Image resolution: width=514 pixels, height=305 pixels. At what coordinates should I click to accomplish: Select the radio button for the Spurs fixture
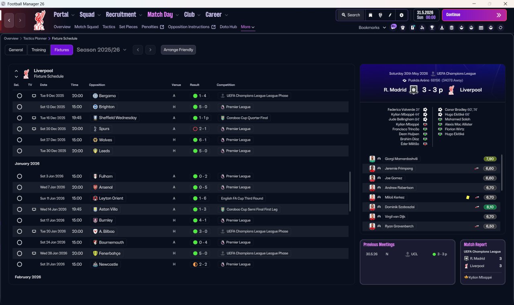click(19, 129)
